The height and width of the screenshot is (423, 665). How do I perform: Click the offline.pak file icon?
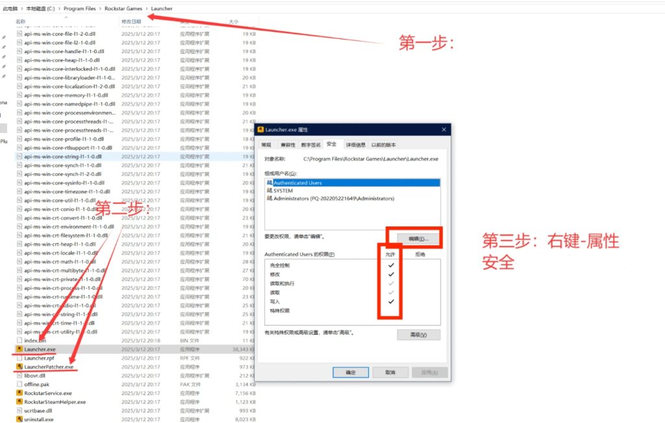pyautogui.click(x=19, y=384)
